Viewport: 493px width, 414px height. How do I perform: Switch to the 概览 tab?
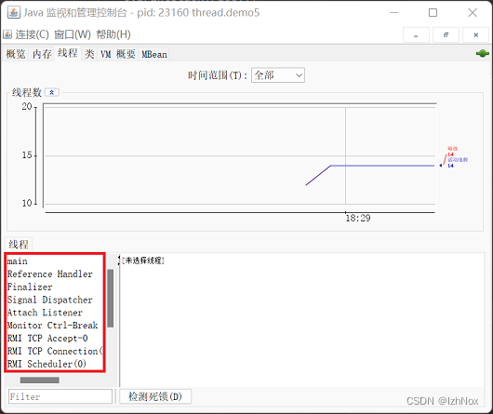tap(16, 54)
